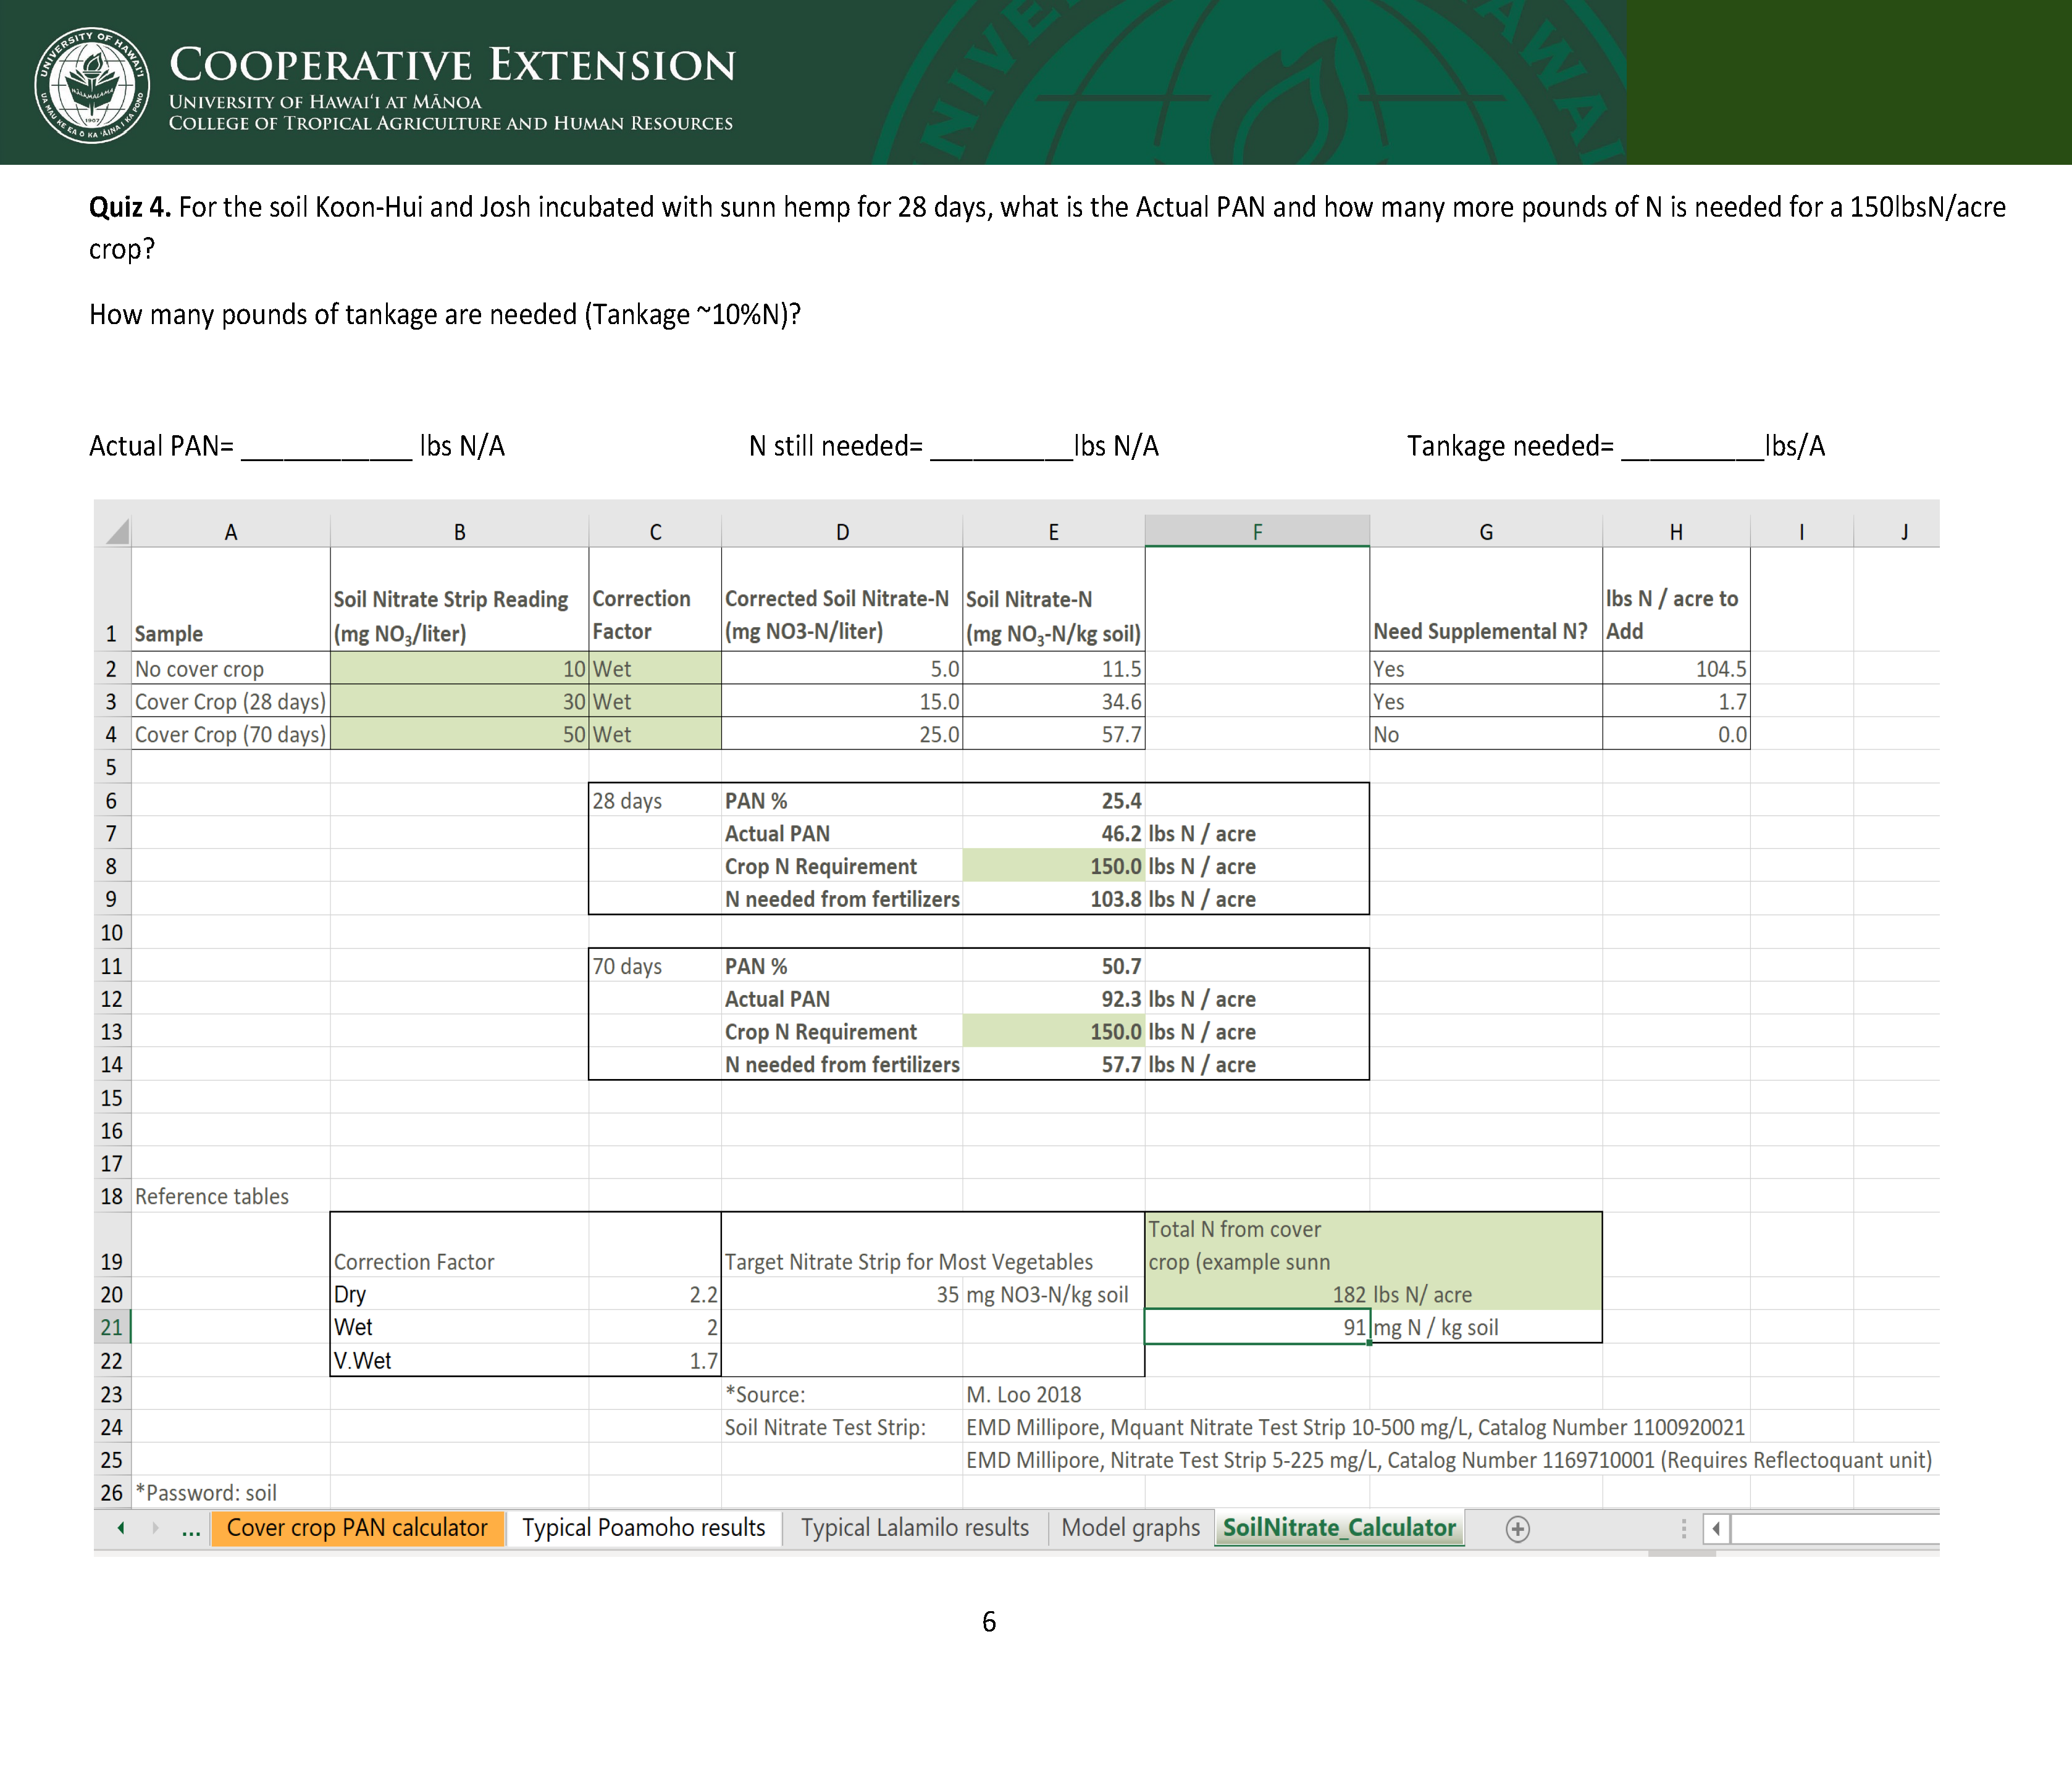The height and width of the screenshot is (1784, 2072).
Task: Click the '*Password: soil' cell
Action: click(231, 1492)
